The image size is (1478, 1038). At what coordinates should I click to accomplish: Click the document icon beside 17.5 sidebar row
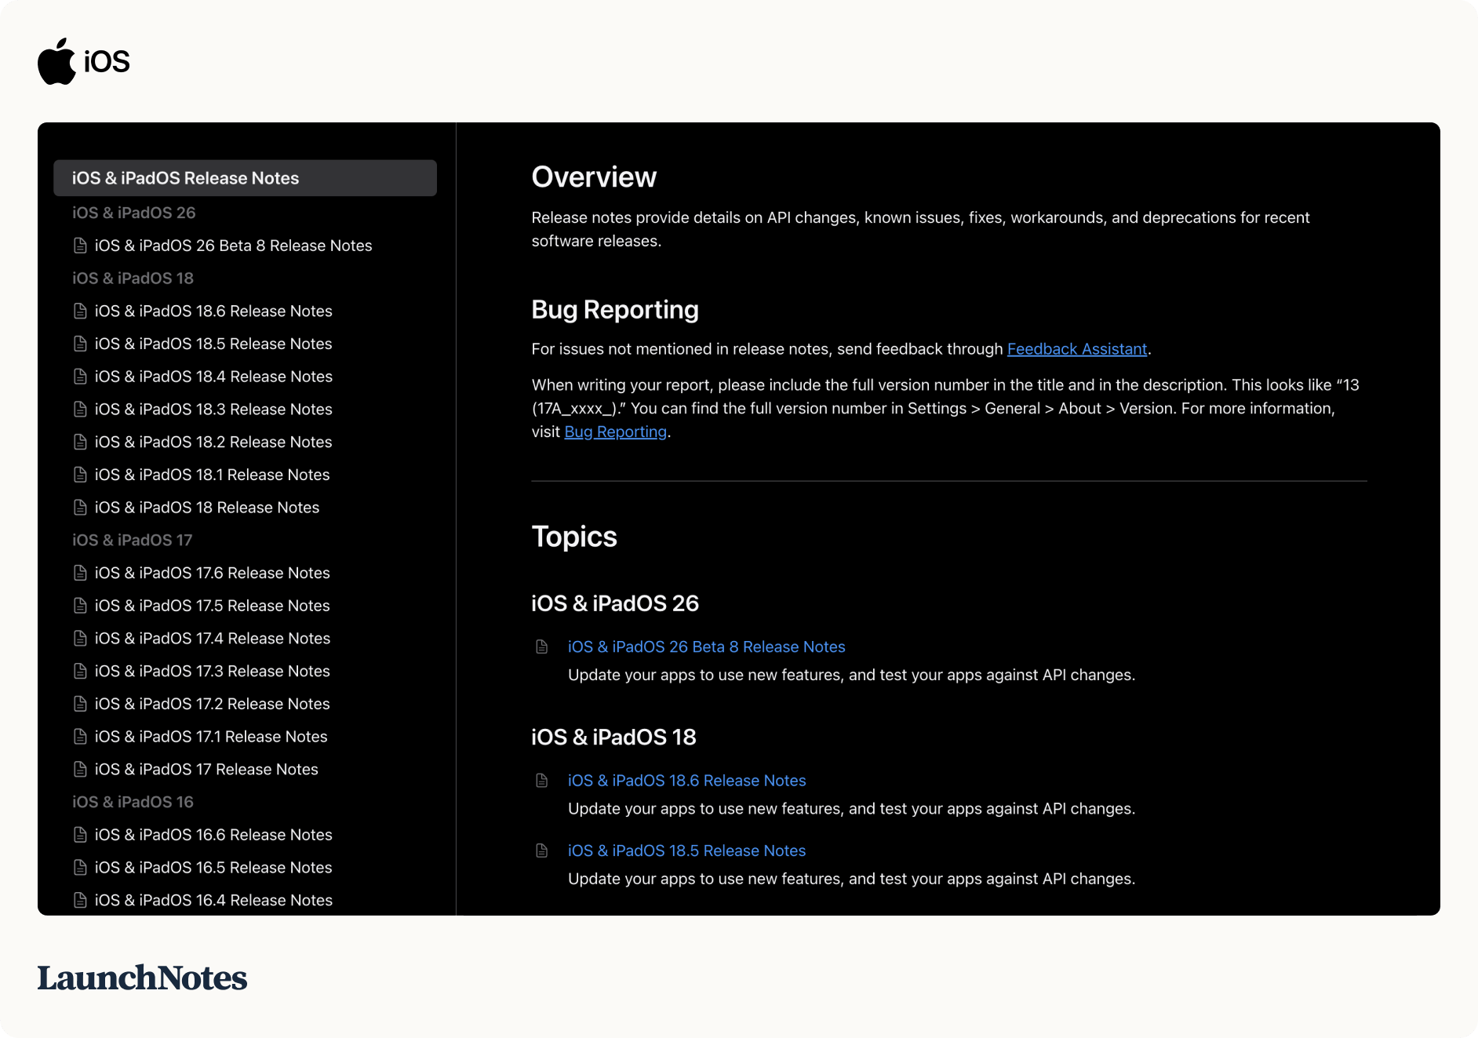coord(80,606)
